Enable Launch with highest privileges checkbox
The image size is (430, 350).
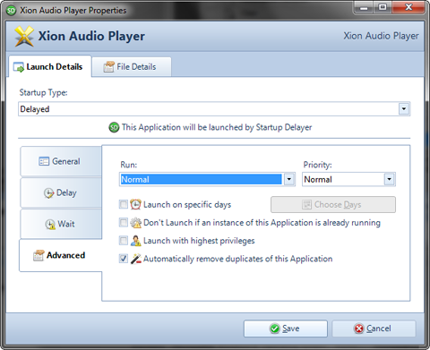coord(124,241)
